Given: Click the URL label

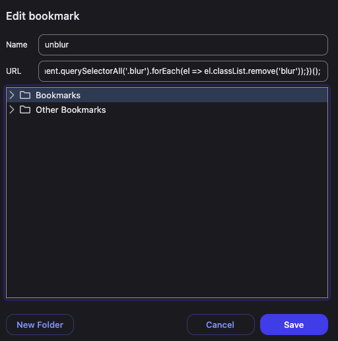Looking at the screenshot, I should click(x=14, y=71).
